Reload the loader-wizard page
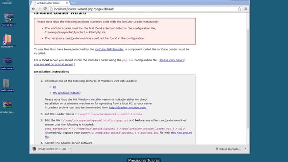Image resolution: width=288 pixels, height=162 pixels. coord(45,9)
